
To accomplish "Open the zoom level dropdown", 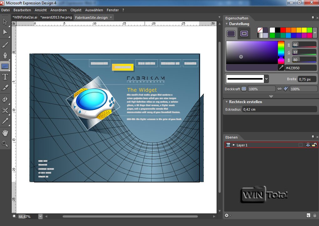I will (40, 216).
